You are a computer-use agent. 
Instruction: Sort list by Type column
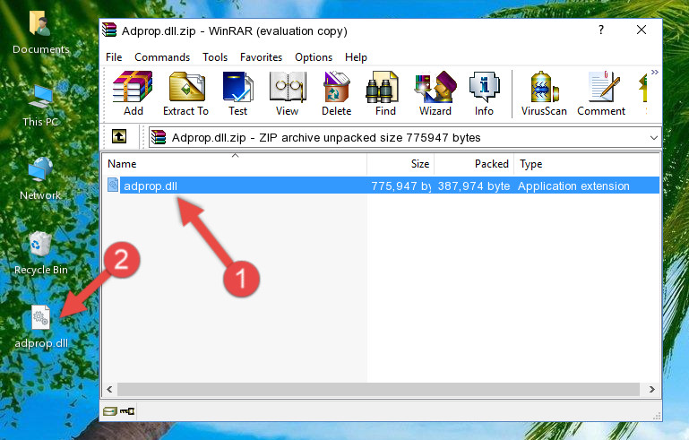pyautogui.click(x=587, y=164)
